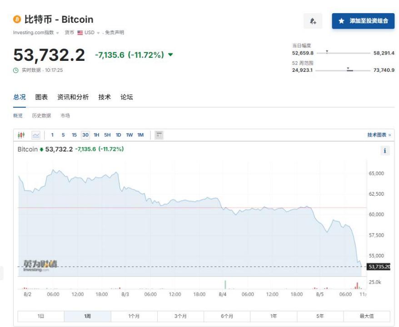
Task: Expand the green price change arrow
Action: click(x=170, y=55)
